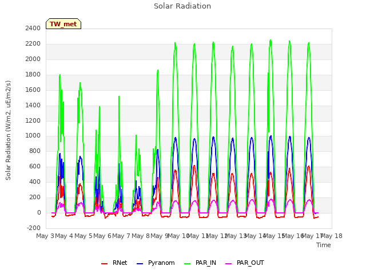366x274 pixels.
Task: Click the 1200 y-axis tick label
Action: (x=33, y=120)
